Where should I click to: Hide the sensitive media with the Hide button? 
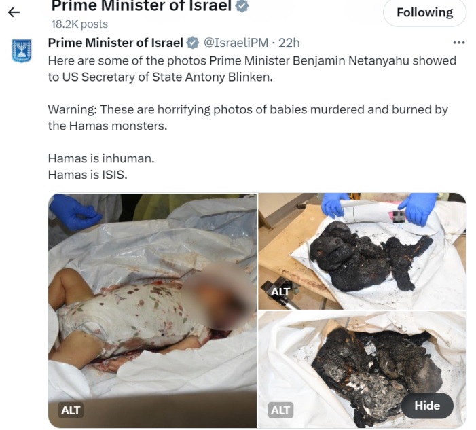tap(427, 406)
